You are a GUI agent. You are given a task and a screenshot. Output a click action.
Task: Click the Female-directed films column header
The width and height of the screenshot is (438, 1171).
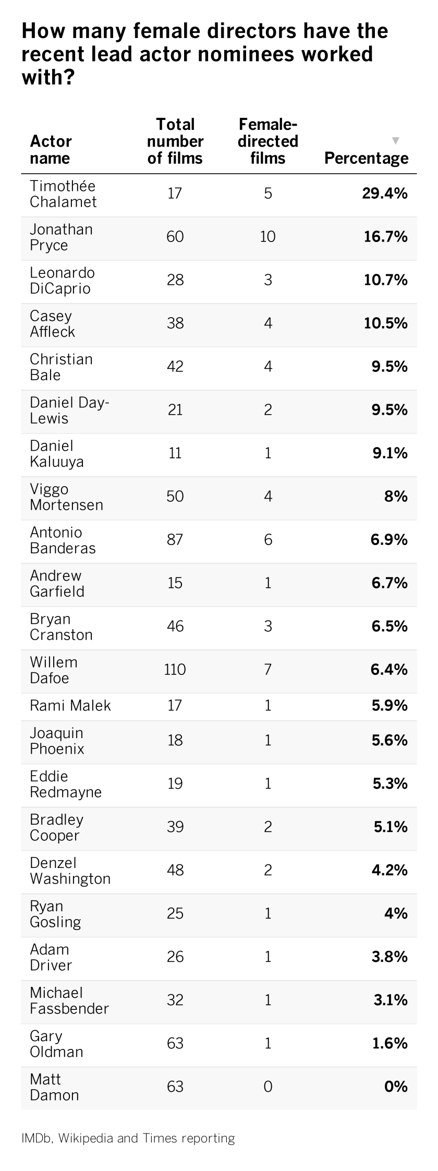(x=268, y=141)
